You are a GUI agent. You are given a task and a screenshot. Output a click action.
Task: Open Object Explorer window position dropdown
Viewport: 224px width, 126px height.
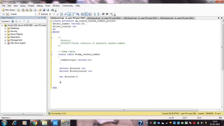tap(39, 18)
